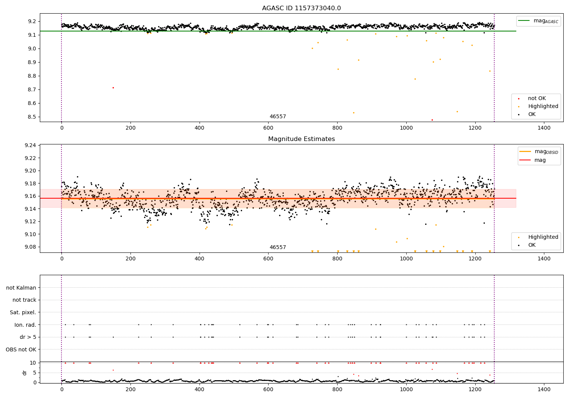Screen dimensions: 569x398
Task: Click the 9.16 y-axis tick label
Action: pos(31,196)
